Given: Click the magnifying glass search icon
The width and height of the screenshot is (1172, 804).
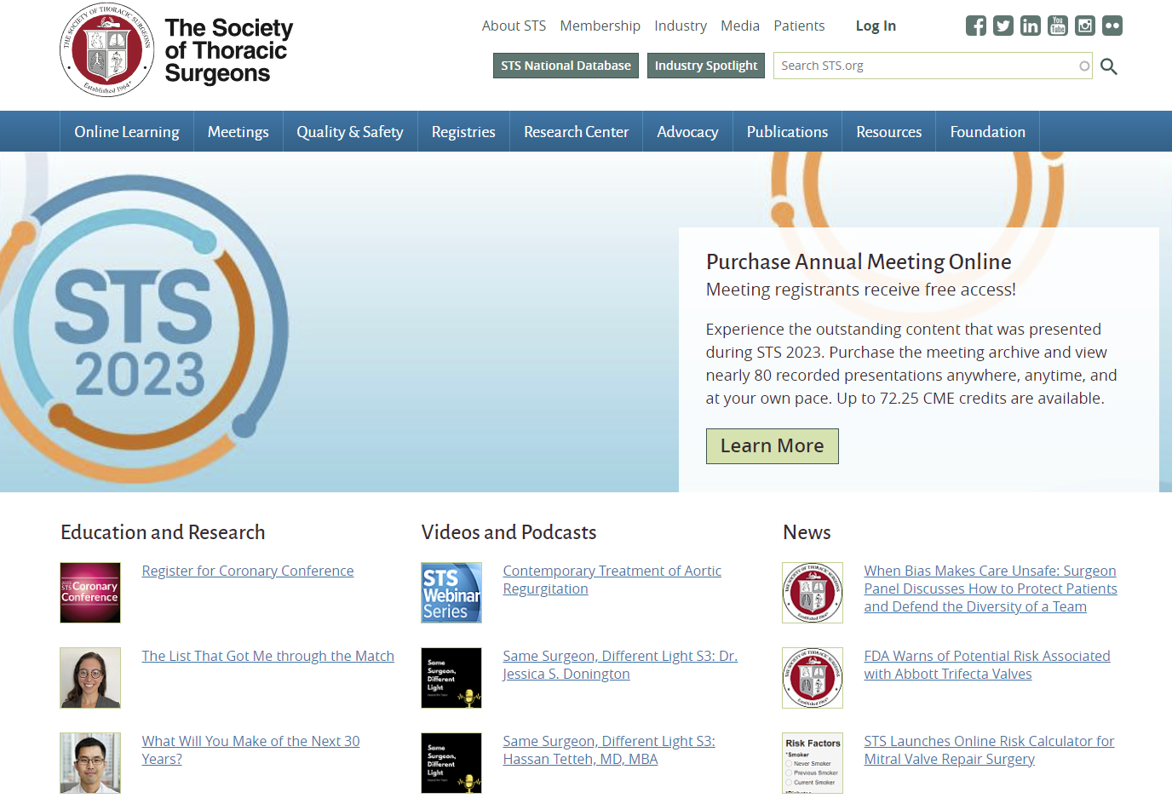Looking at the screenshot, I should coord(1109,66).
